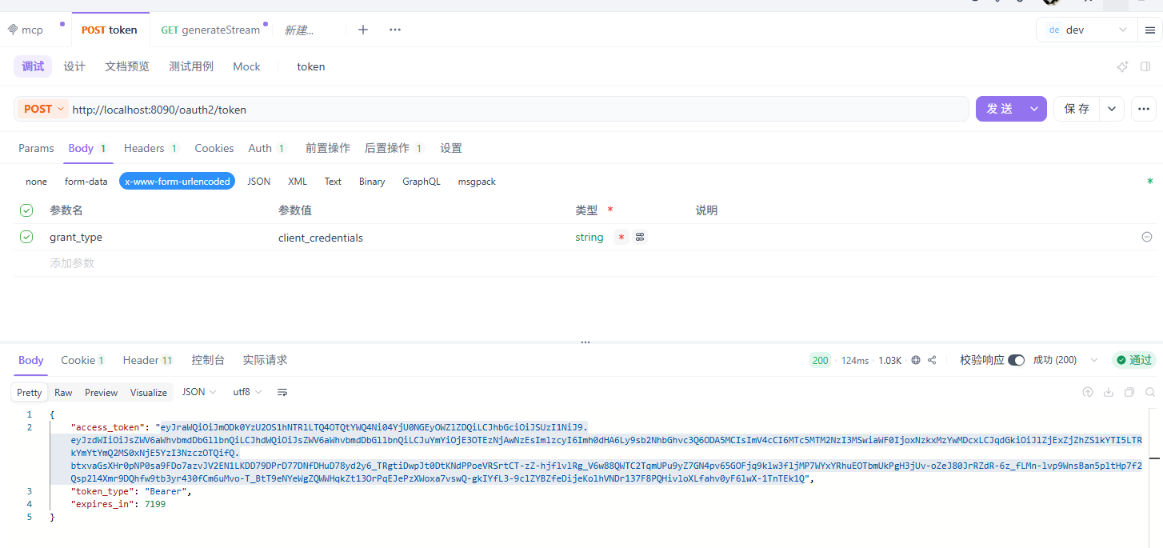Expand the 保存 button dropdown arrow
The height and width of the screenshot is (548, 1163).
1112,109
